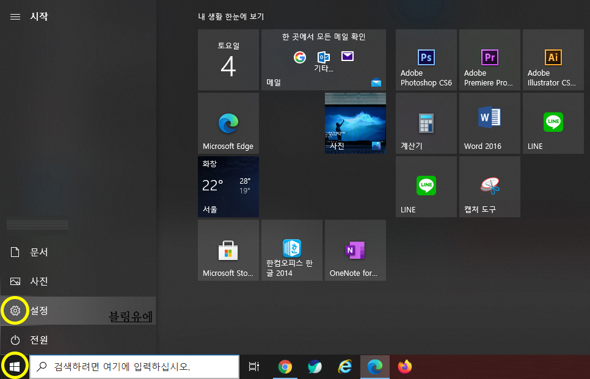Screen dimensions: 590x379
Task: Open the 메일 mail tile
Action: click(324, 60)
